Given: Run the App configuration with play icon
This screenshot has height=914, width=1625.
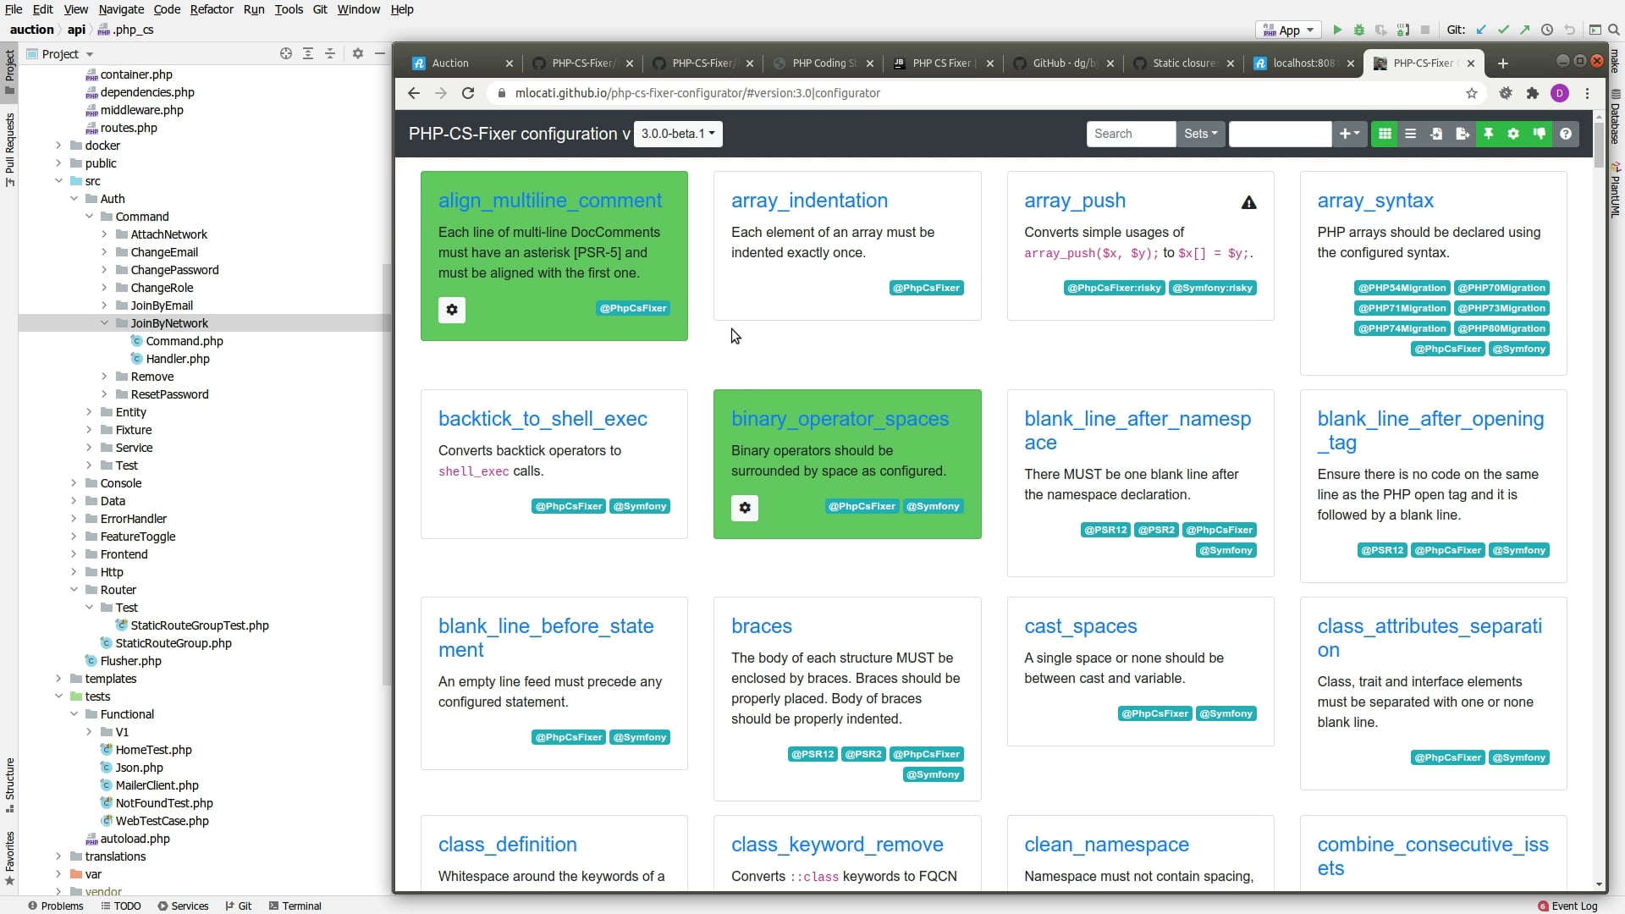Looking at the screenshot, I should pos(1337,30).
